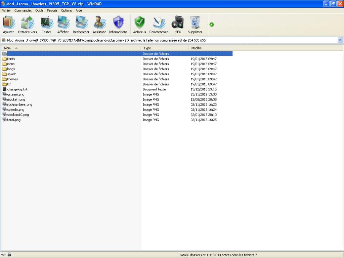Viewport: 344px width, 258px height.
Task: Click the Supprimer trash icon
Action: pos(195,25)
